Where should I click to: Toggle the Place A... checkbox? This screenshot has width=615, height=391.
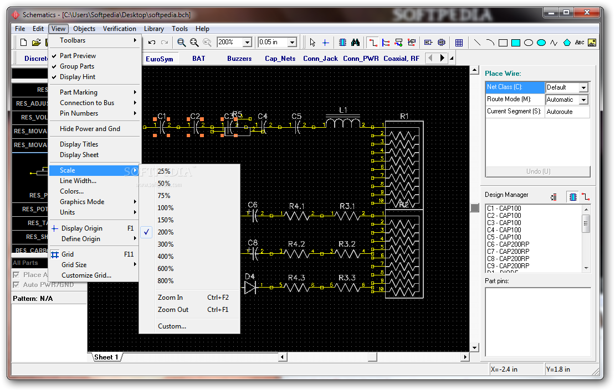[x=16, y=275]
